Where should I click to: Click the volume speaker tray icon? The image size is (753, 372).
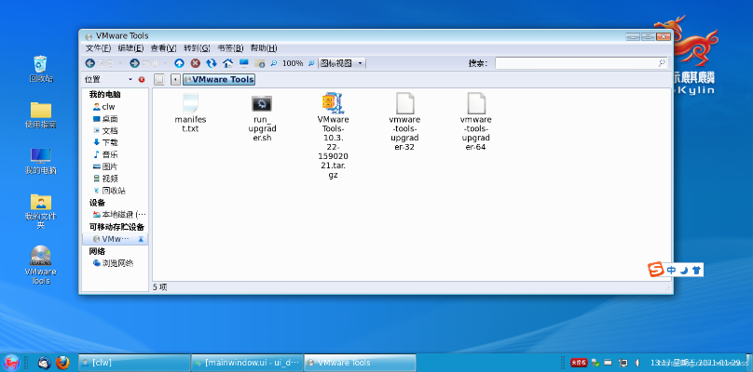638,363
